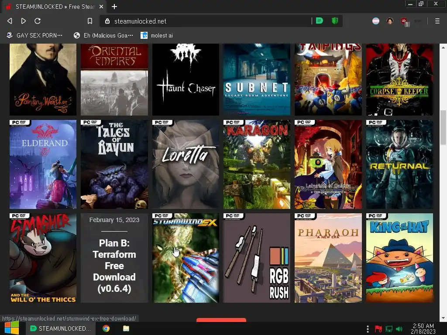Open the volume speaker tray icon
Image resolution: width=447 pixels, height=335 pixels.
pyautogui.click(x=399, y=329)
